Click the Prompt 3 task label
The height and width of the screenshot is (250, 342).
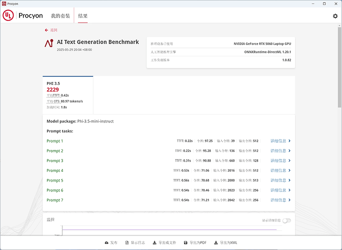point(55,161)
